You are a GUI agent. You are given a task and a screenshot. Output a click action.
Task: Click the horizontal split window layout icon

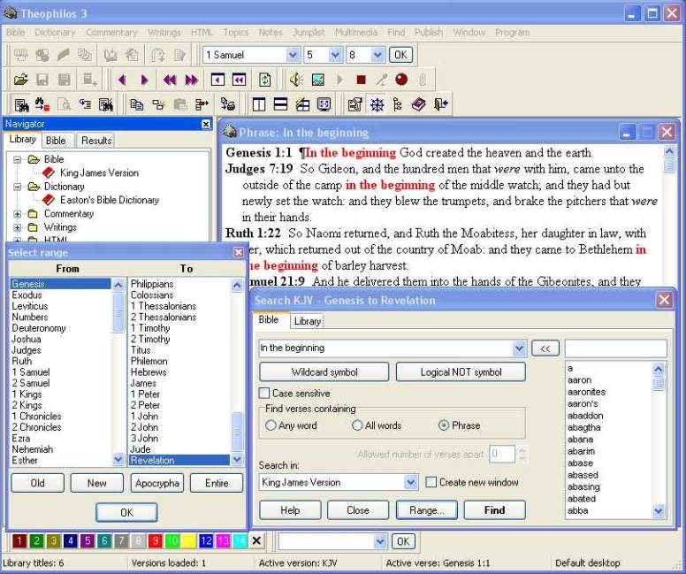click(280, 104)
